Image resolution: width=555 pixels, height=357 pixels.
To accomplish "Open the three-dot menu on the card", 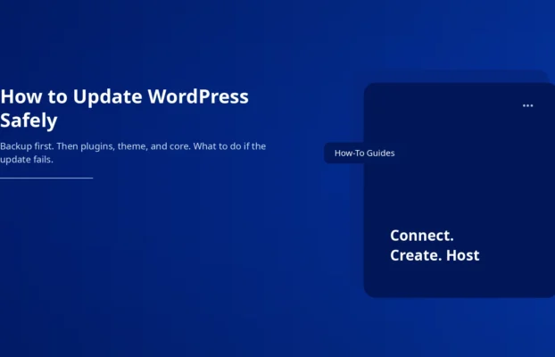I will click(x=527, y=105).
